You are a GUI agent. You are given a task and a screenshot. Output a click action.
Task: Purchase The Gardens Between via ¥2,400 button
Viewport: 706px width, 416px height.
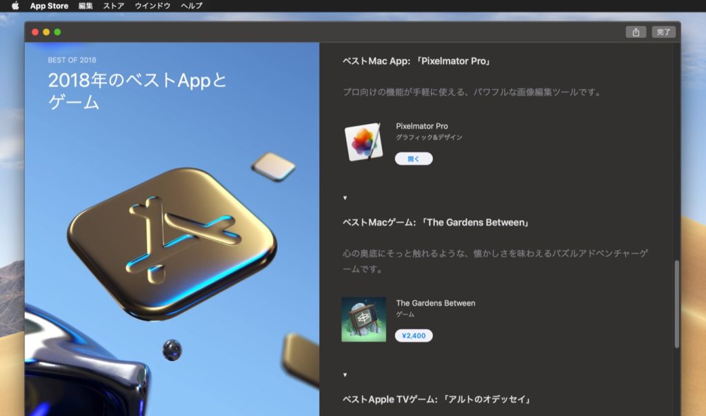tap(415, 335)
